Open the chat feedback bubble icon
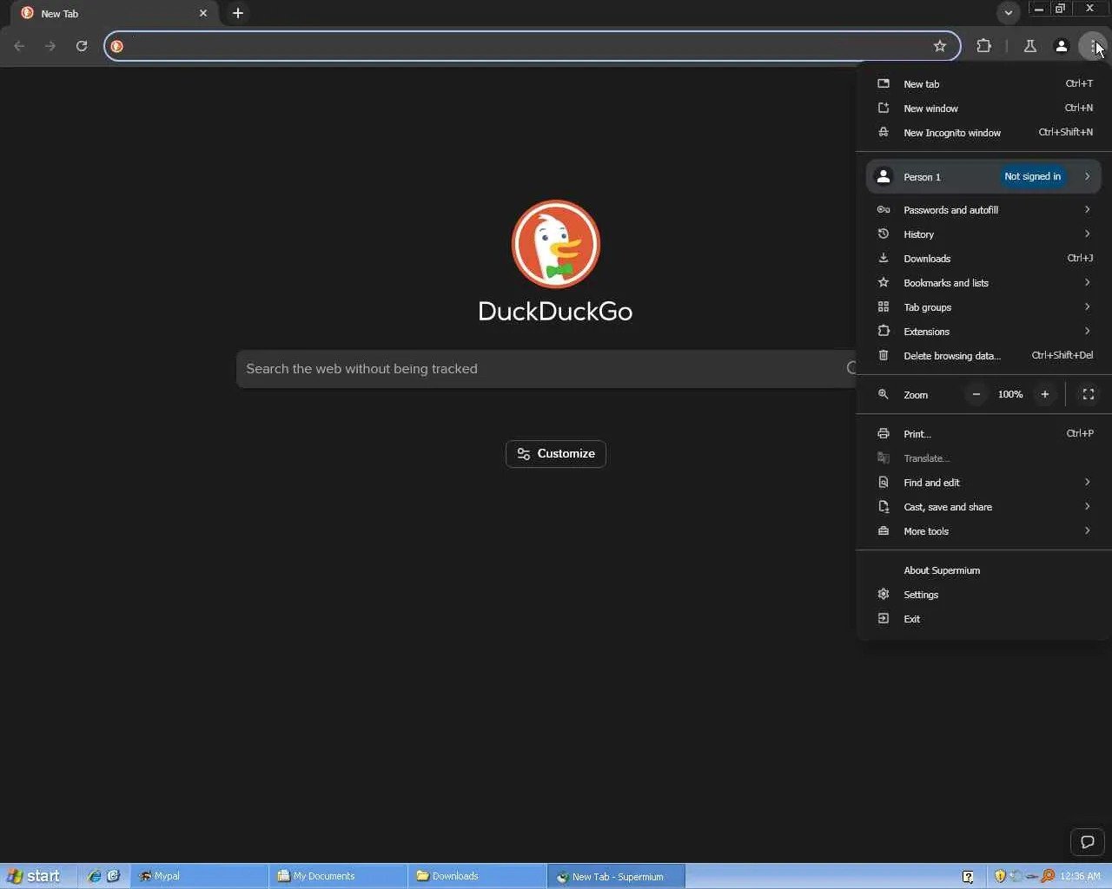The width and height of the screenshot is (1112, 889). (x=1088, y=842)
